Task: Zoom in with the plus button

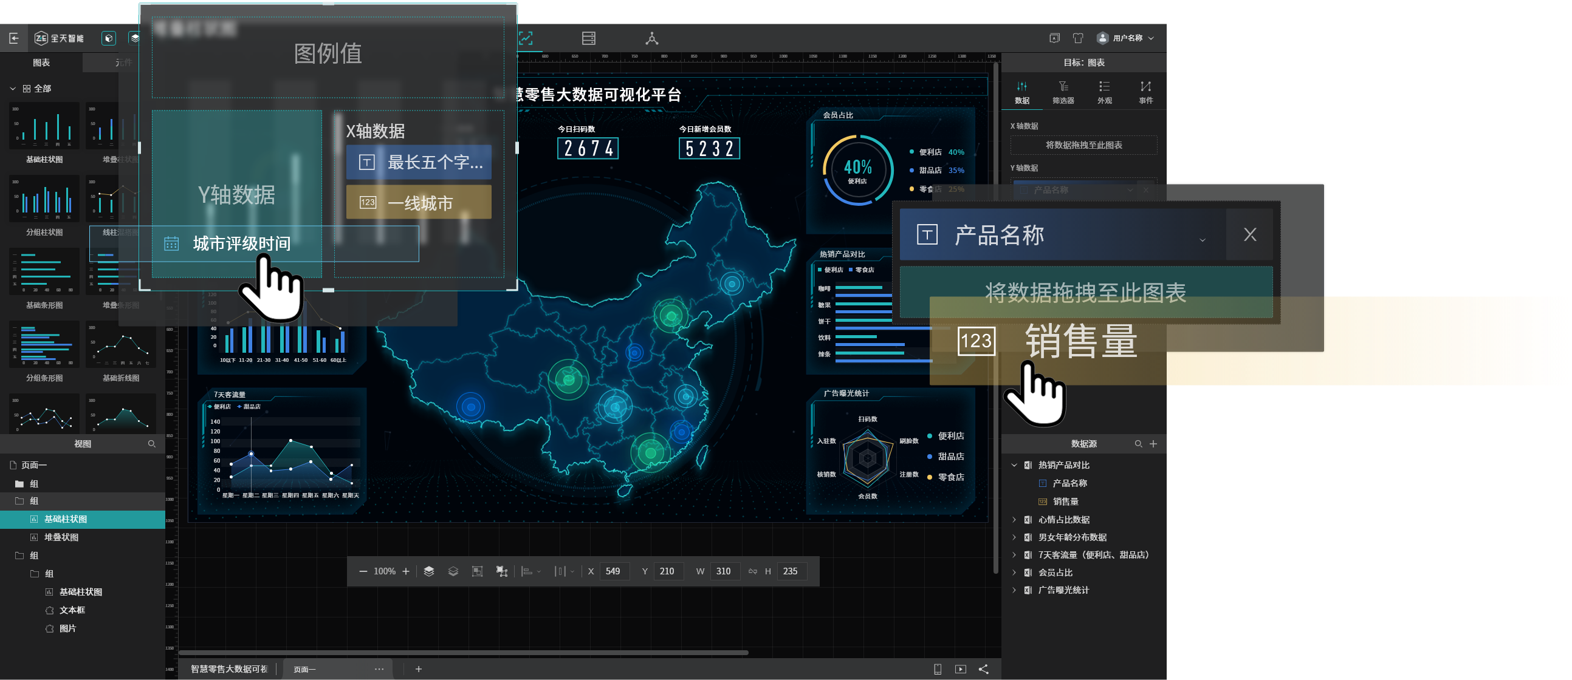Action: (406, 571)
